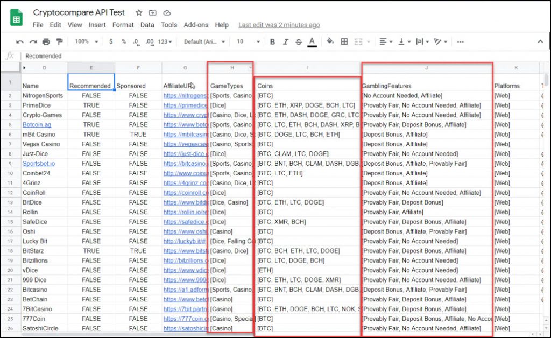Open the Insert menu

click(97, 25)
